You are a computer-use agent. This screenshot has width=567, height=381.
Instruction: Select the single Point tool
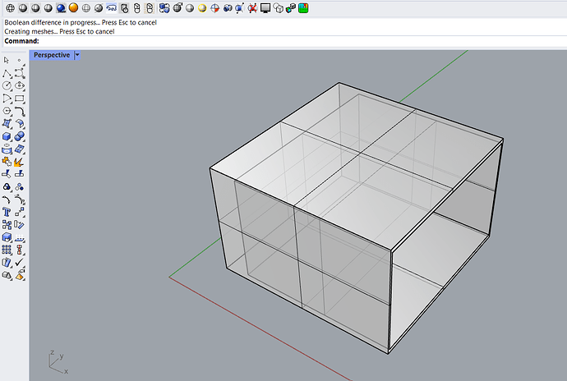[20, 60]
